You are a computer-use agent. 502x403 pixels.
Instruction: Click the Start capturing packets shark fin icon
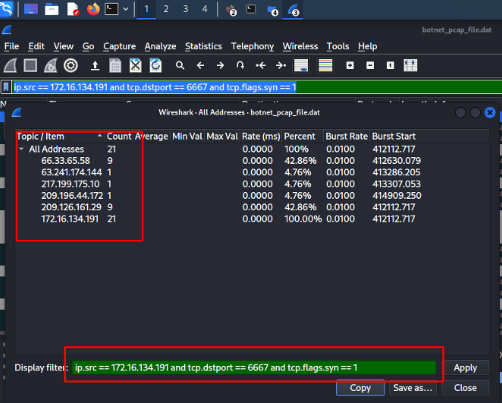(x=11, y=66)
